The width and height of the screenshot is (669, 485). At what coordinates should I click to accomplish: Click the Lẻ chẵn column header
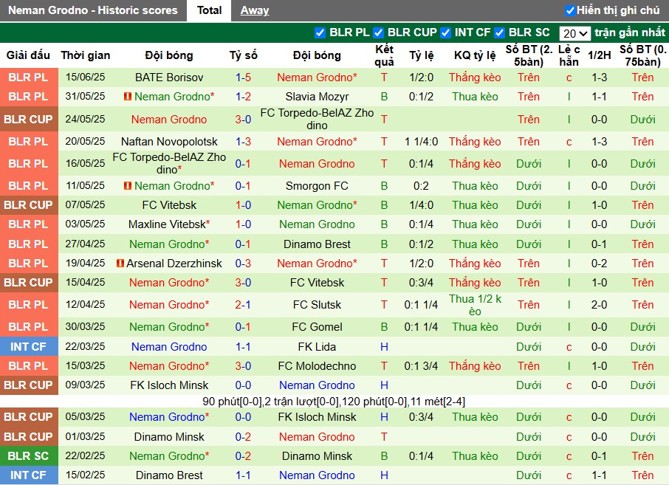[569, 55]
